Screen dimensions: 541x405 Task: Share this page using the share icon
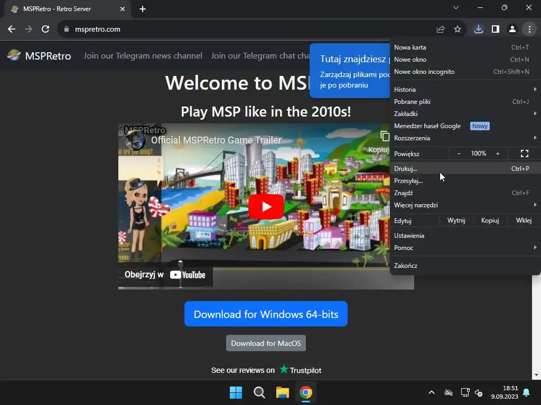pos(440,30)
